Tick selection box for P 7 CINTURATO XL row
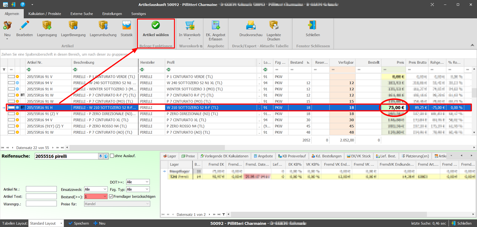 coord(11,120)
